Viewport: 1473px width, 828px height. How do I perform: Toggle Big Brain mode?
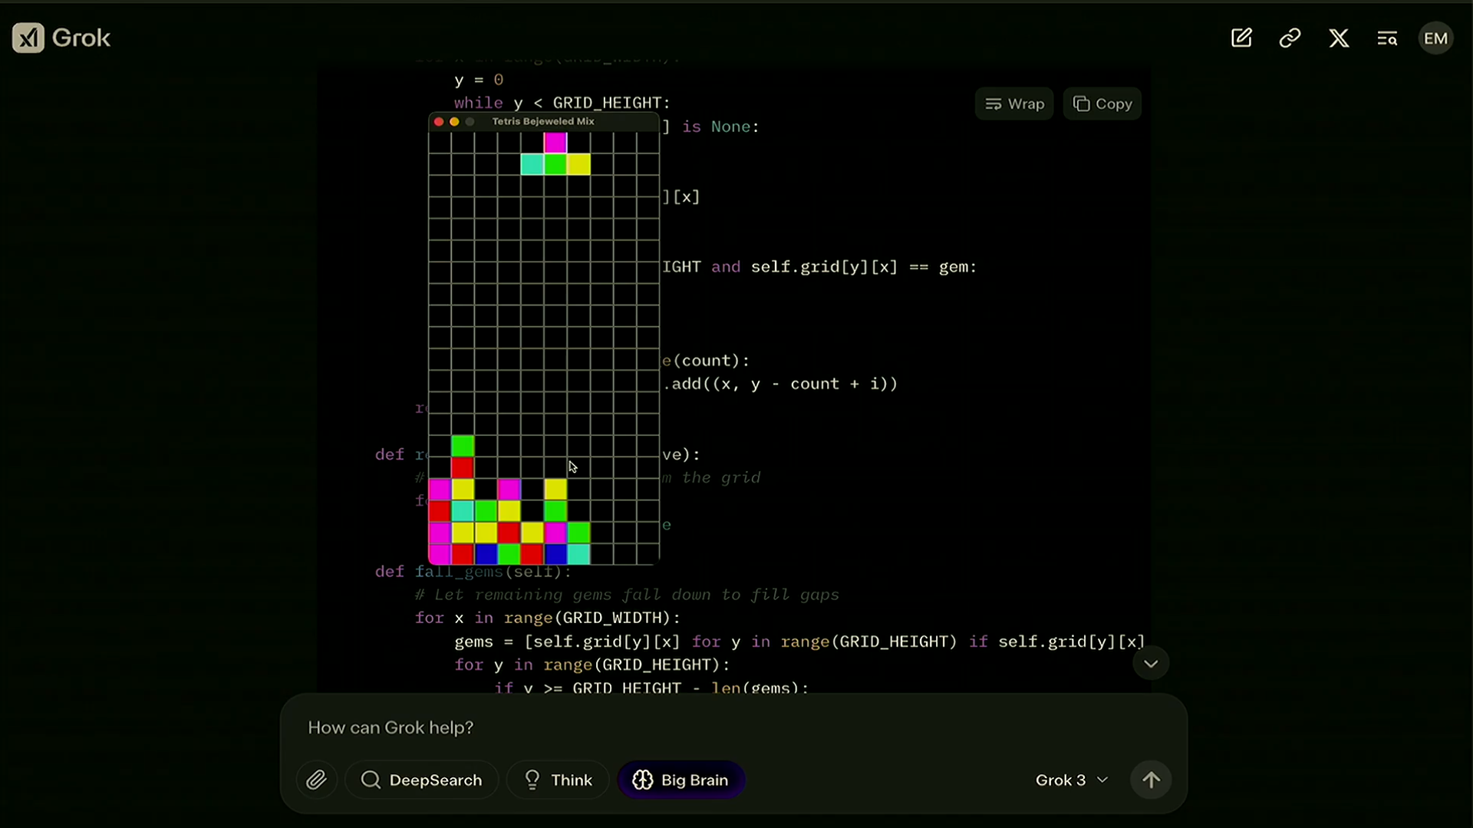click(680, 780)
